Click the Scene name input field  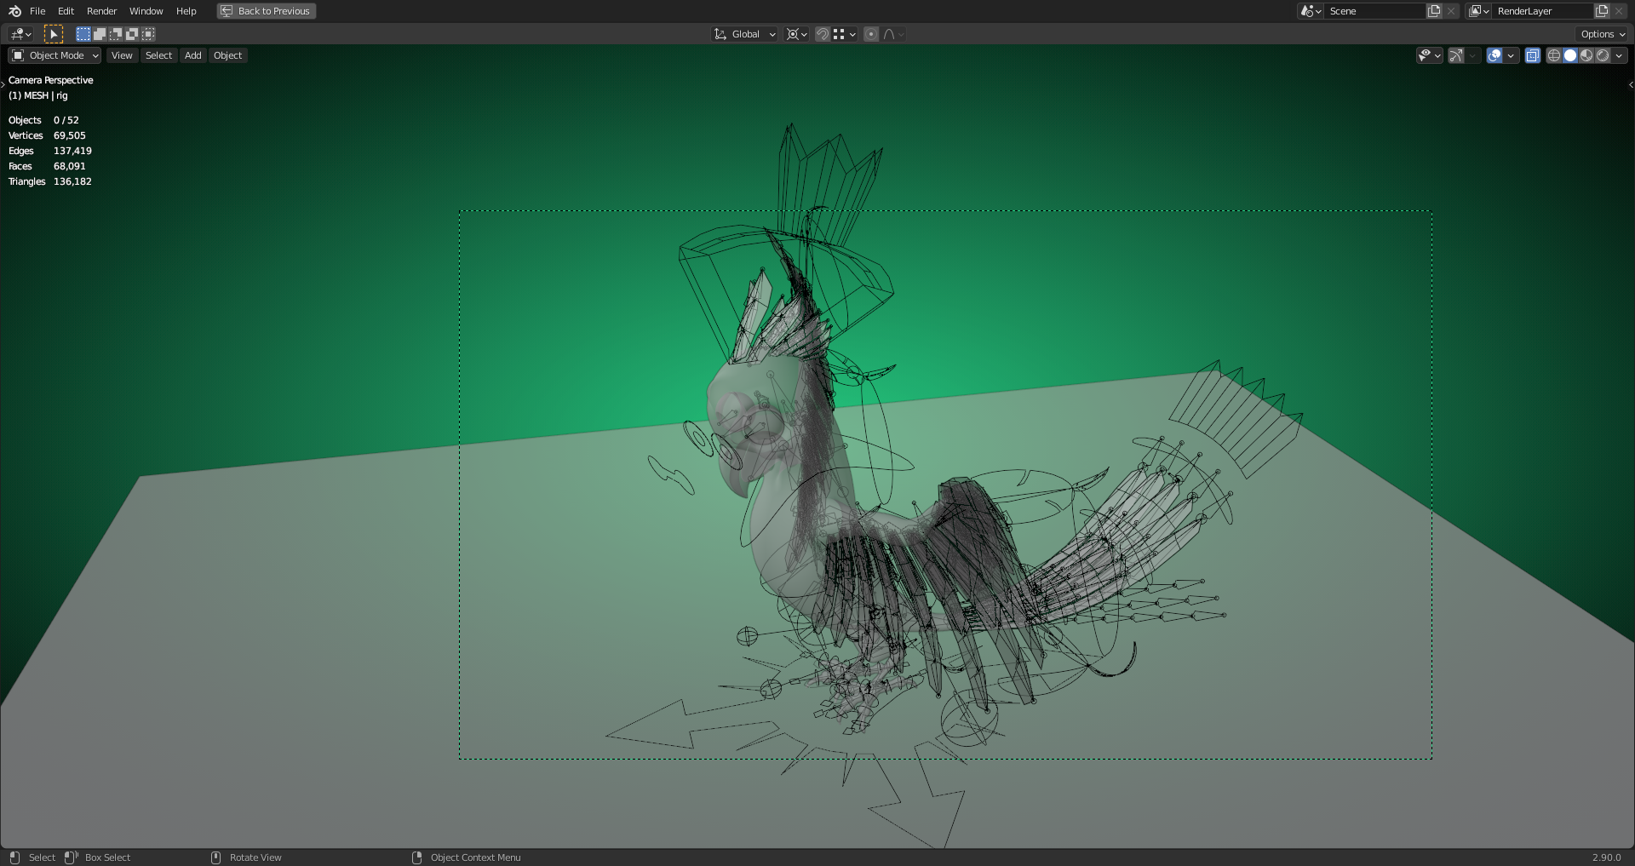(1375, 11)
